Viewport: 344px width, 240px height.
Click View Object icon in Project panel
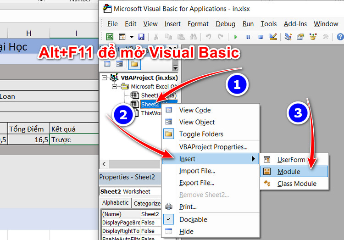(x=119, y=64)
